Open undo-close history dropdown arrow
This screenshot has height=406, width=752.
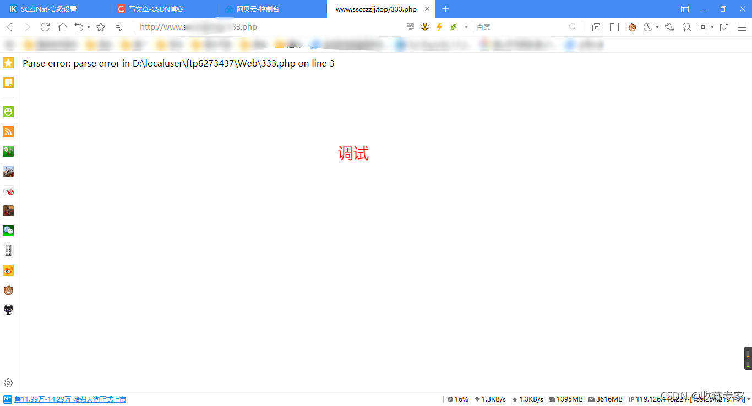(89, 27)
